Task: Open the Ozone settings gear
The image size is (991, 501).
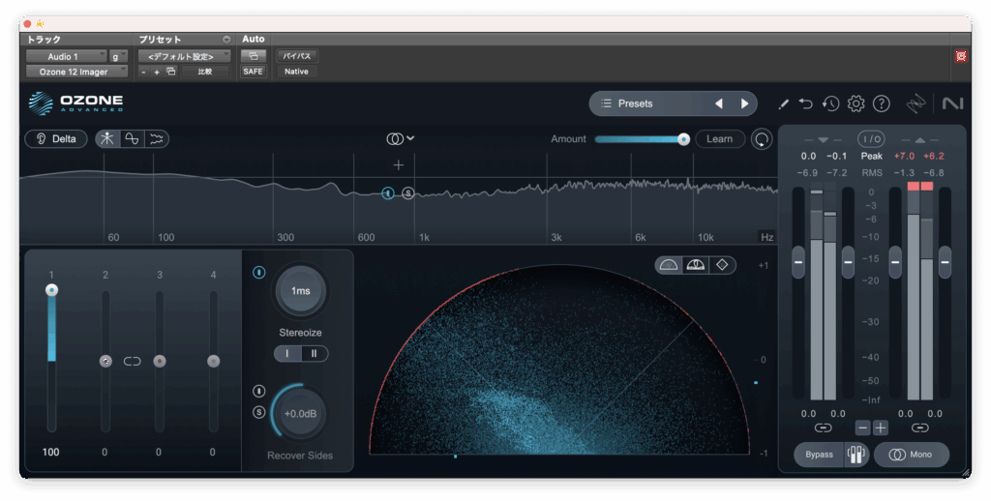Action: click(x=856, y=103)
